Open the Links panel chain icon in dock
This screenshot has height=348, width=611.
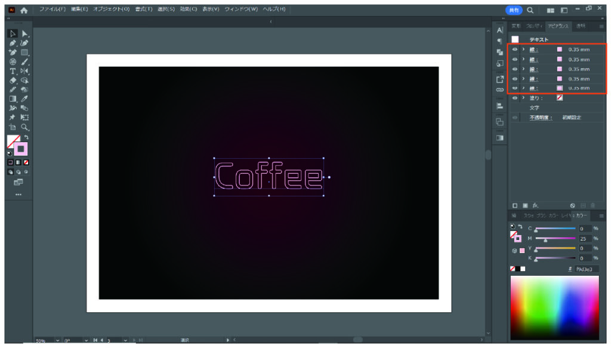[500, 90]
